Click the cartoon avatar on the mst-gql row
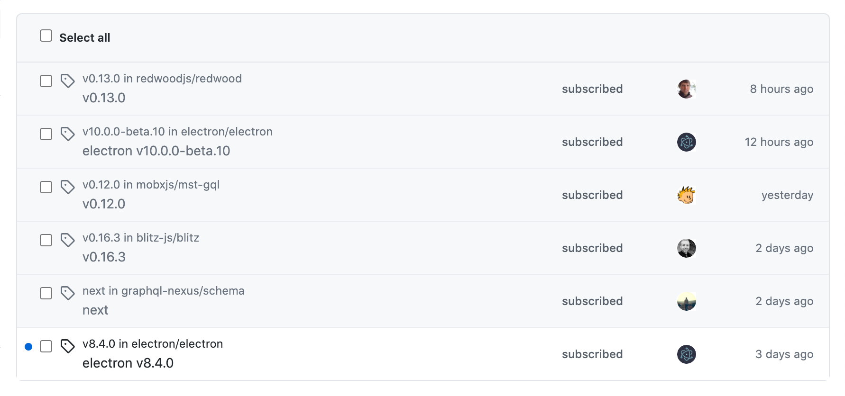This screenshot has width=845, height=396. click(x=686, y=195)
